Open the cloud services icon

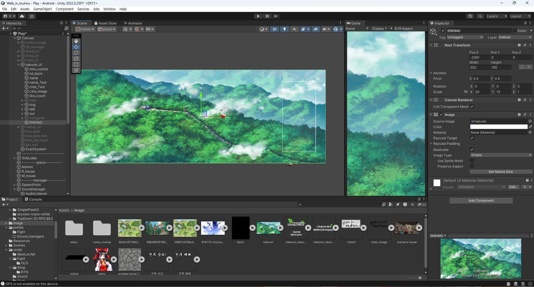(22, 16)
